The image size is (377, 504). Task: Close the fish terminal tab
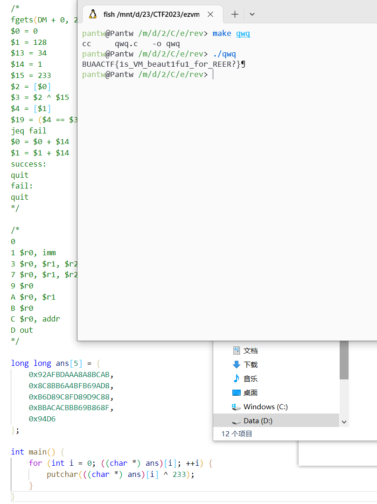210,14
